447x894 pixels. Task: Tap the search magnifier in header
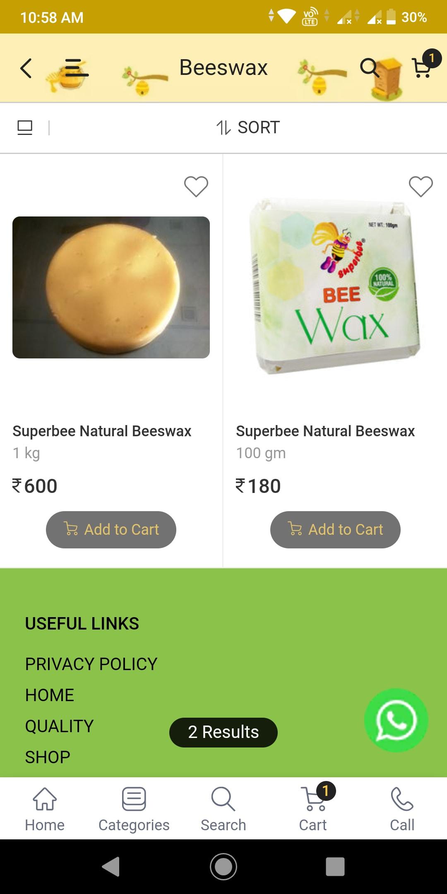point(369,67)
